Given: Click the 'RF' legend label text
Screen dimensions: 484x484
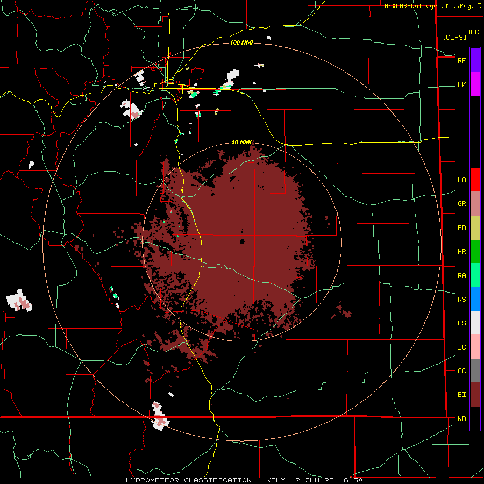Looking at the screenshot, I should [x=461, y=60].
